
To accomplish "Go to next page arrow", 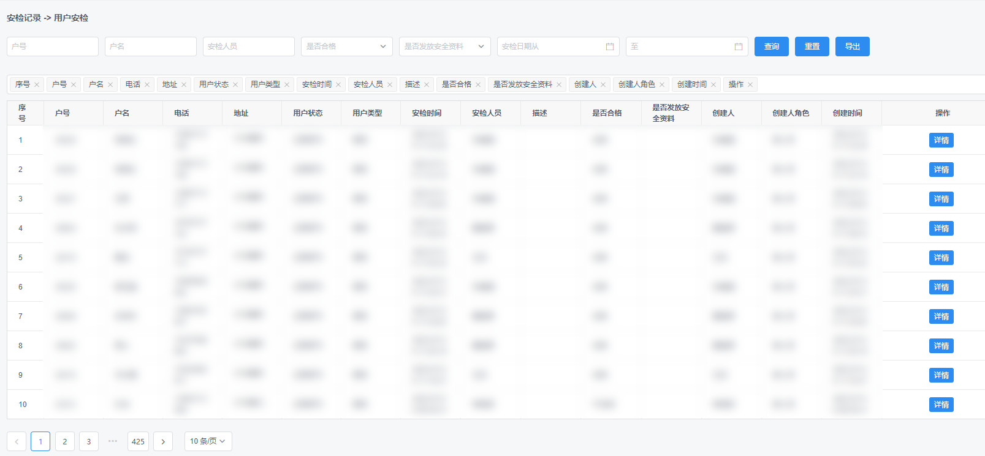I will pyautogui.click(x=163, y=441).
